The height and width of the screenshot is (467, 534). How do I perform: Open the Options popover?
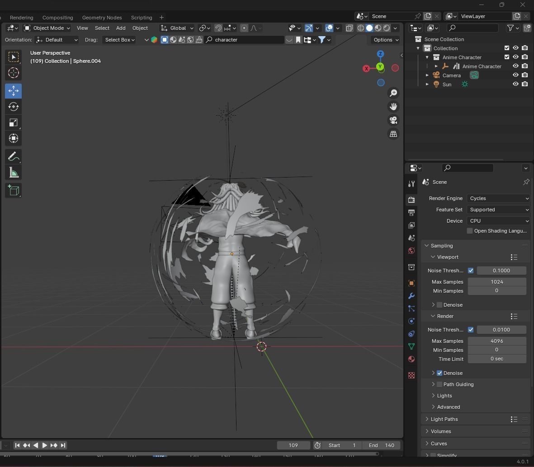[386, 40]
